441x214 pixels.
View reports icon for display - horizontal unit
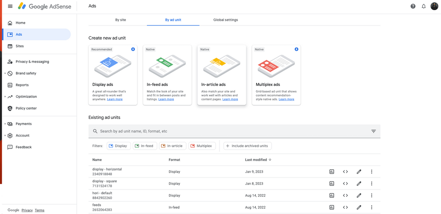(332, 172)
